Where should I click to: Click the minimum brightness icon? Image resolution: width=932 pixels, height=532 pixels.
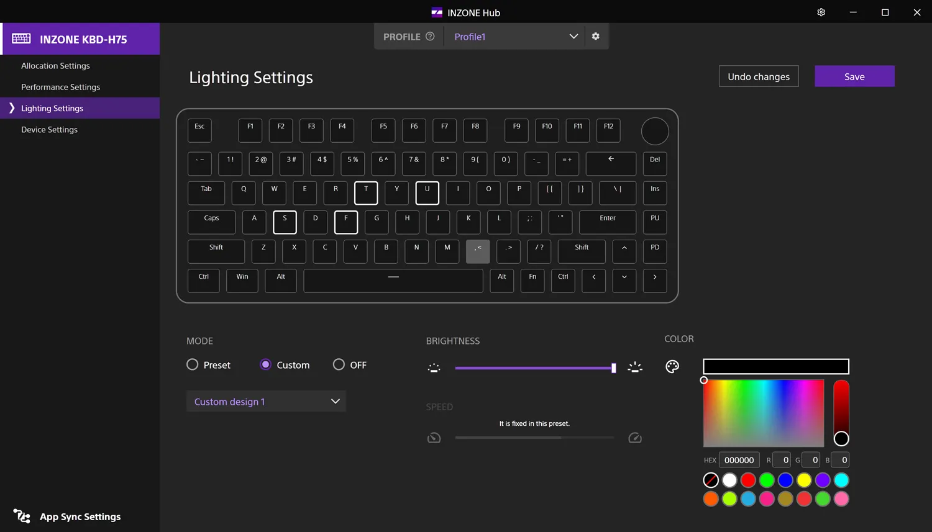(434, 367)
